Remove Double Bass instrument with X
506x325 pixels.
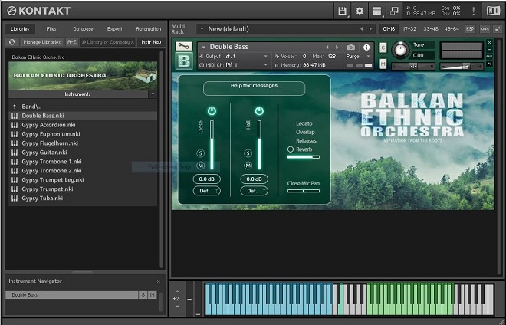click(490, 42)
